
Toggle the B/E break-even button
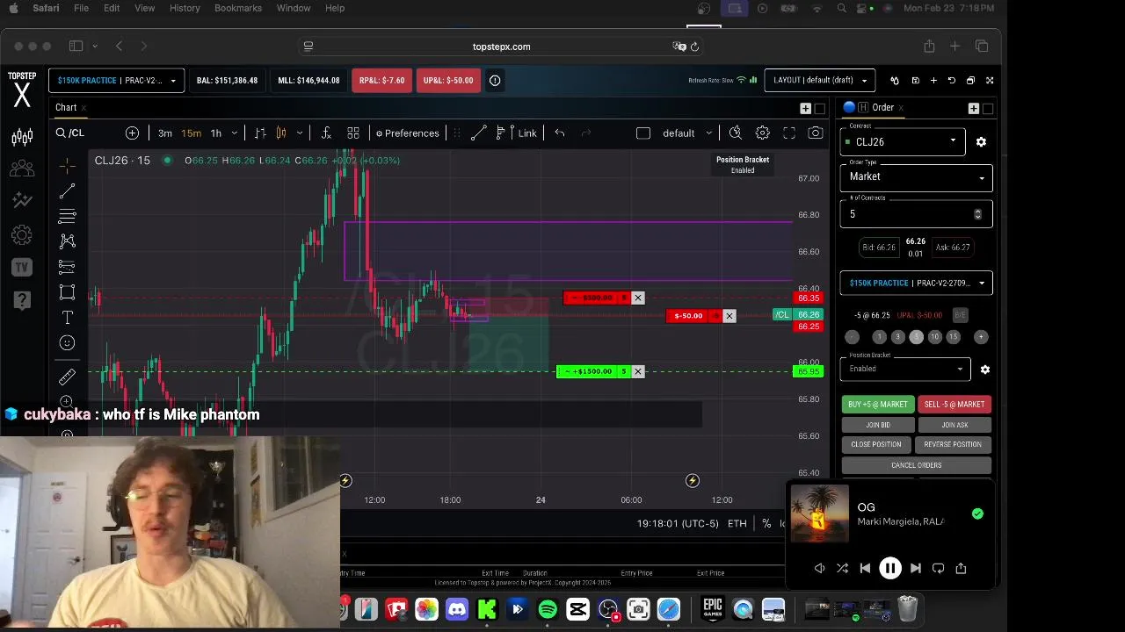pyautogui.click(x=960, y=315)
